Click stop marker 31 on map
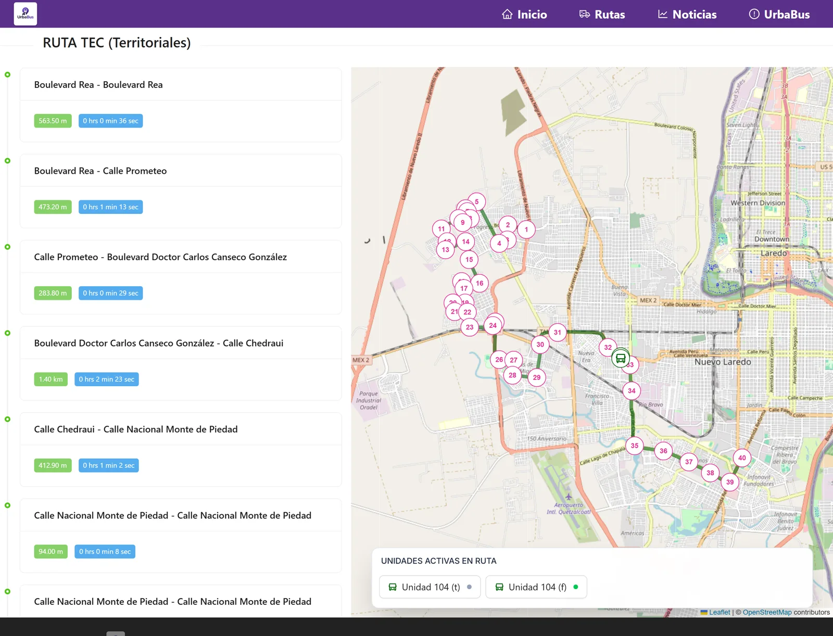The width and height of the screenshot is (833, 636). 558,333
